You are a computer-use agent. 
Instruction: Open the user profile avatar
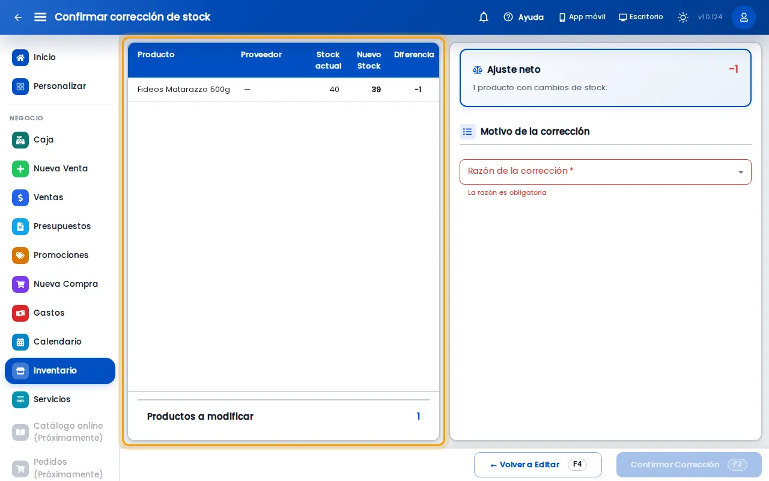click(x=744, y=17)
